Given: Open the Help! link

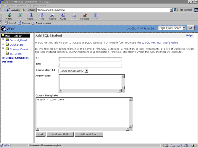Looking at the screenshot, I should 189,36.
